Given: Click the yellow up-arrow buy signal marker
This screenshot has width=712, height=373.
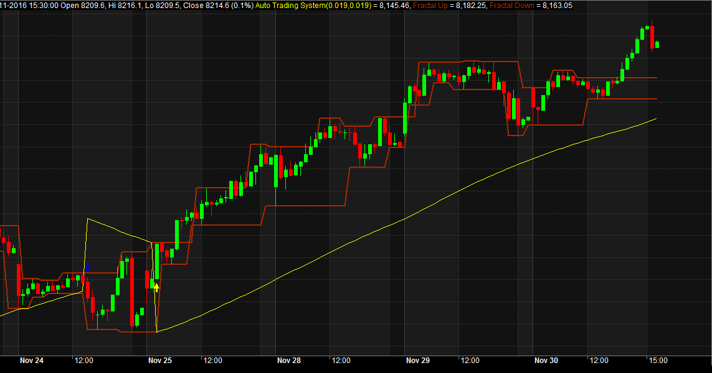Looking at the screenshot, I should pyautogui.click(x=156, y=288).
